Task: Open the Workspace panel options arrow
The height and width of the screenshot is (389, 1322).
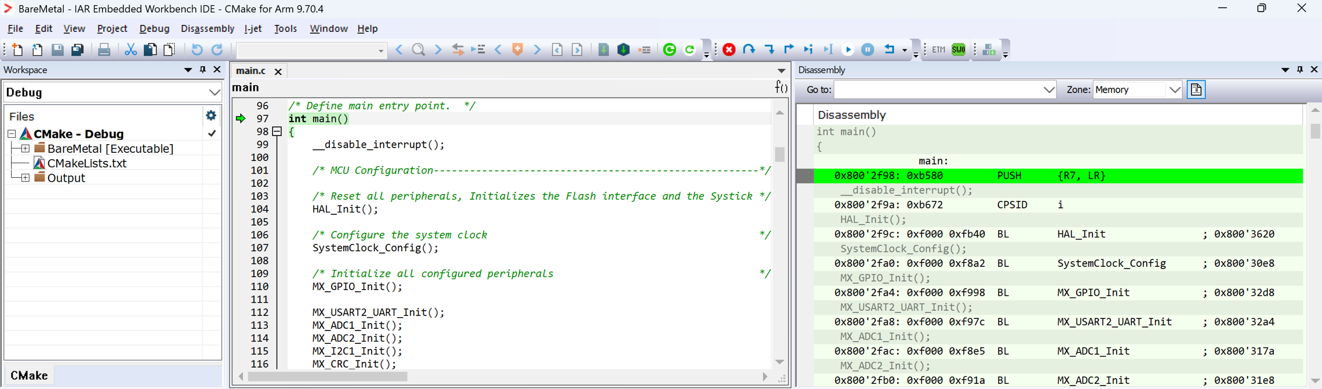Action: pos(188,70)
